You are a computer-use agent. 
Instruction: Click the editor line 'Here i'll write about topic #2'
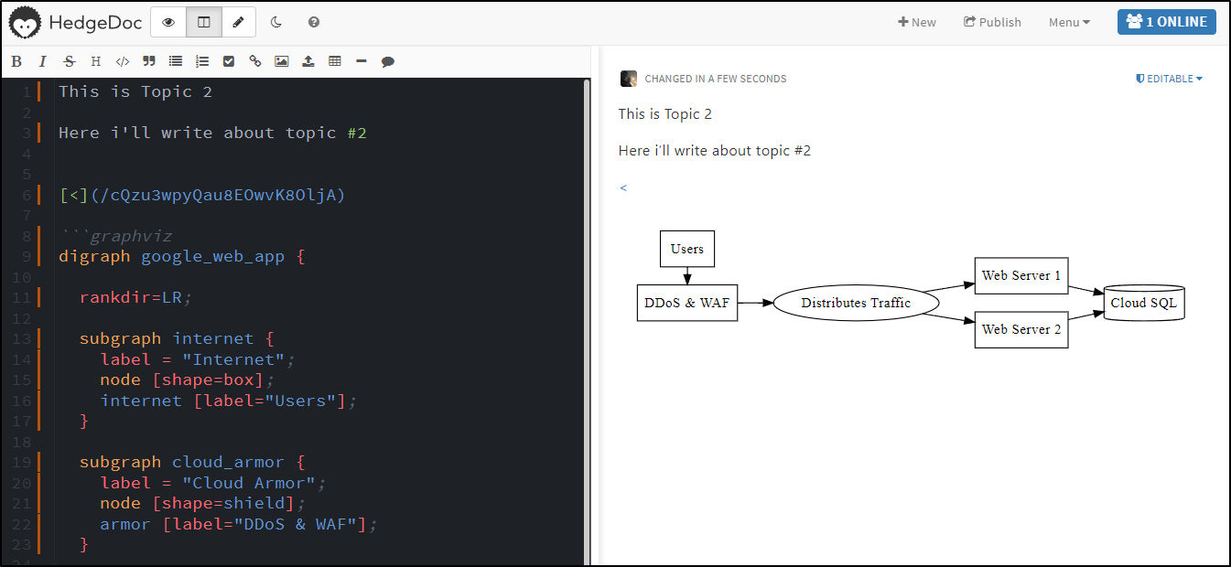(x=212, y=133)
